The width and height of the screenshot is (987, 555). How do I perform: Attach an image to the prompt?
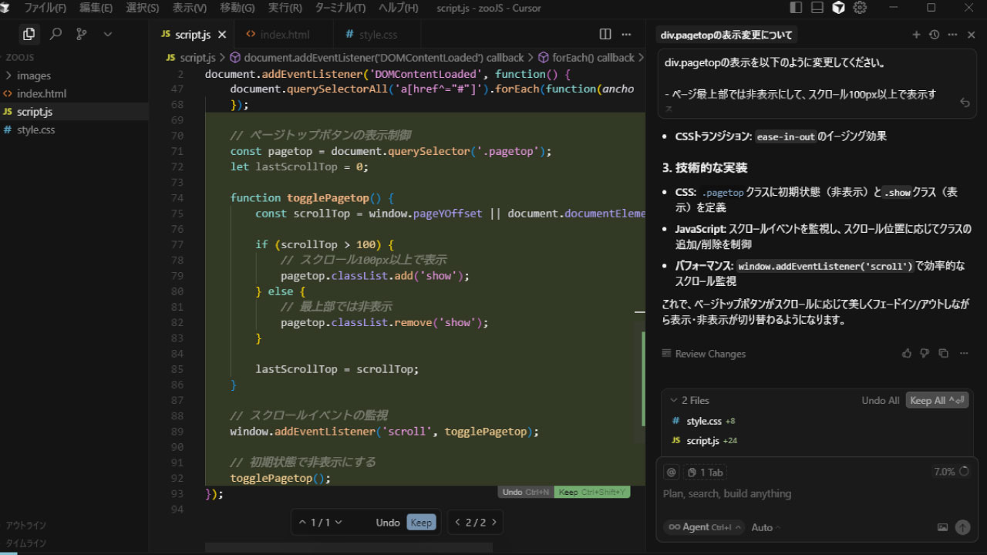pyautogui.click(x=942, y=527)
